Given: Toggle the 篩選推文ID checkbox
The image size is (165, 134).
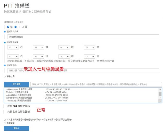Looking at the screenshot, I should point(5,65).
